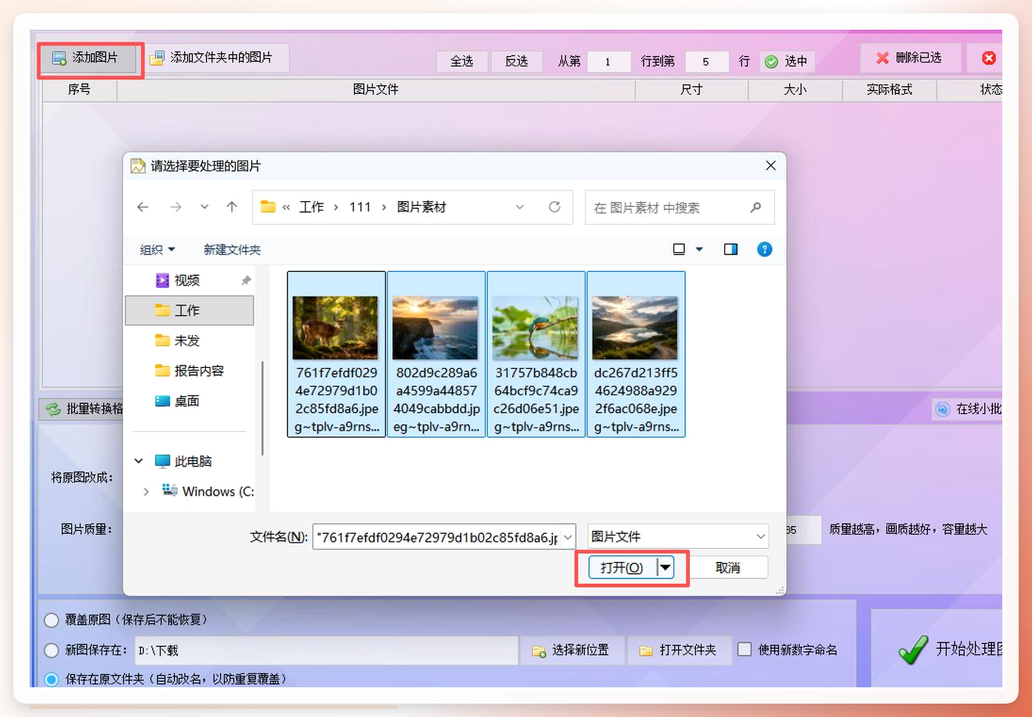Open the recent locations dropdown arrow

pos(204,207)
